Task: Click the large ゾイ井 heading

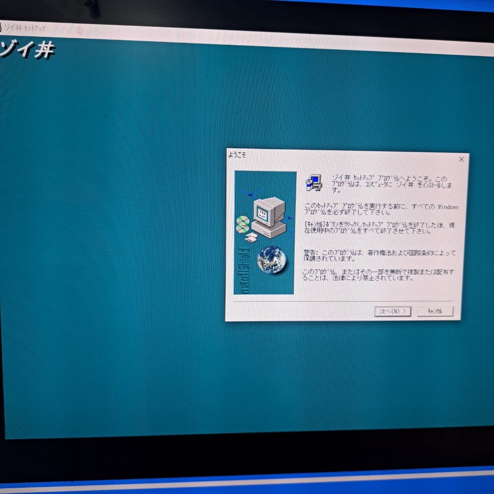Action: click(27, 50)
